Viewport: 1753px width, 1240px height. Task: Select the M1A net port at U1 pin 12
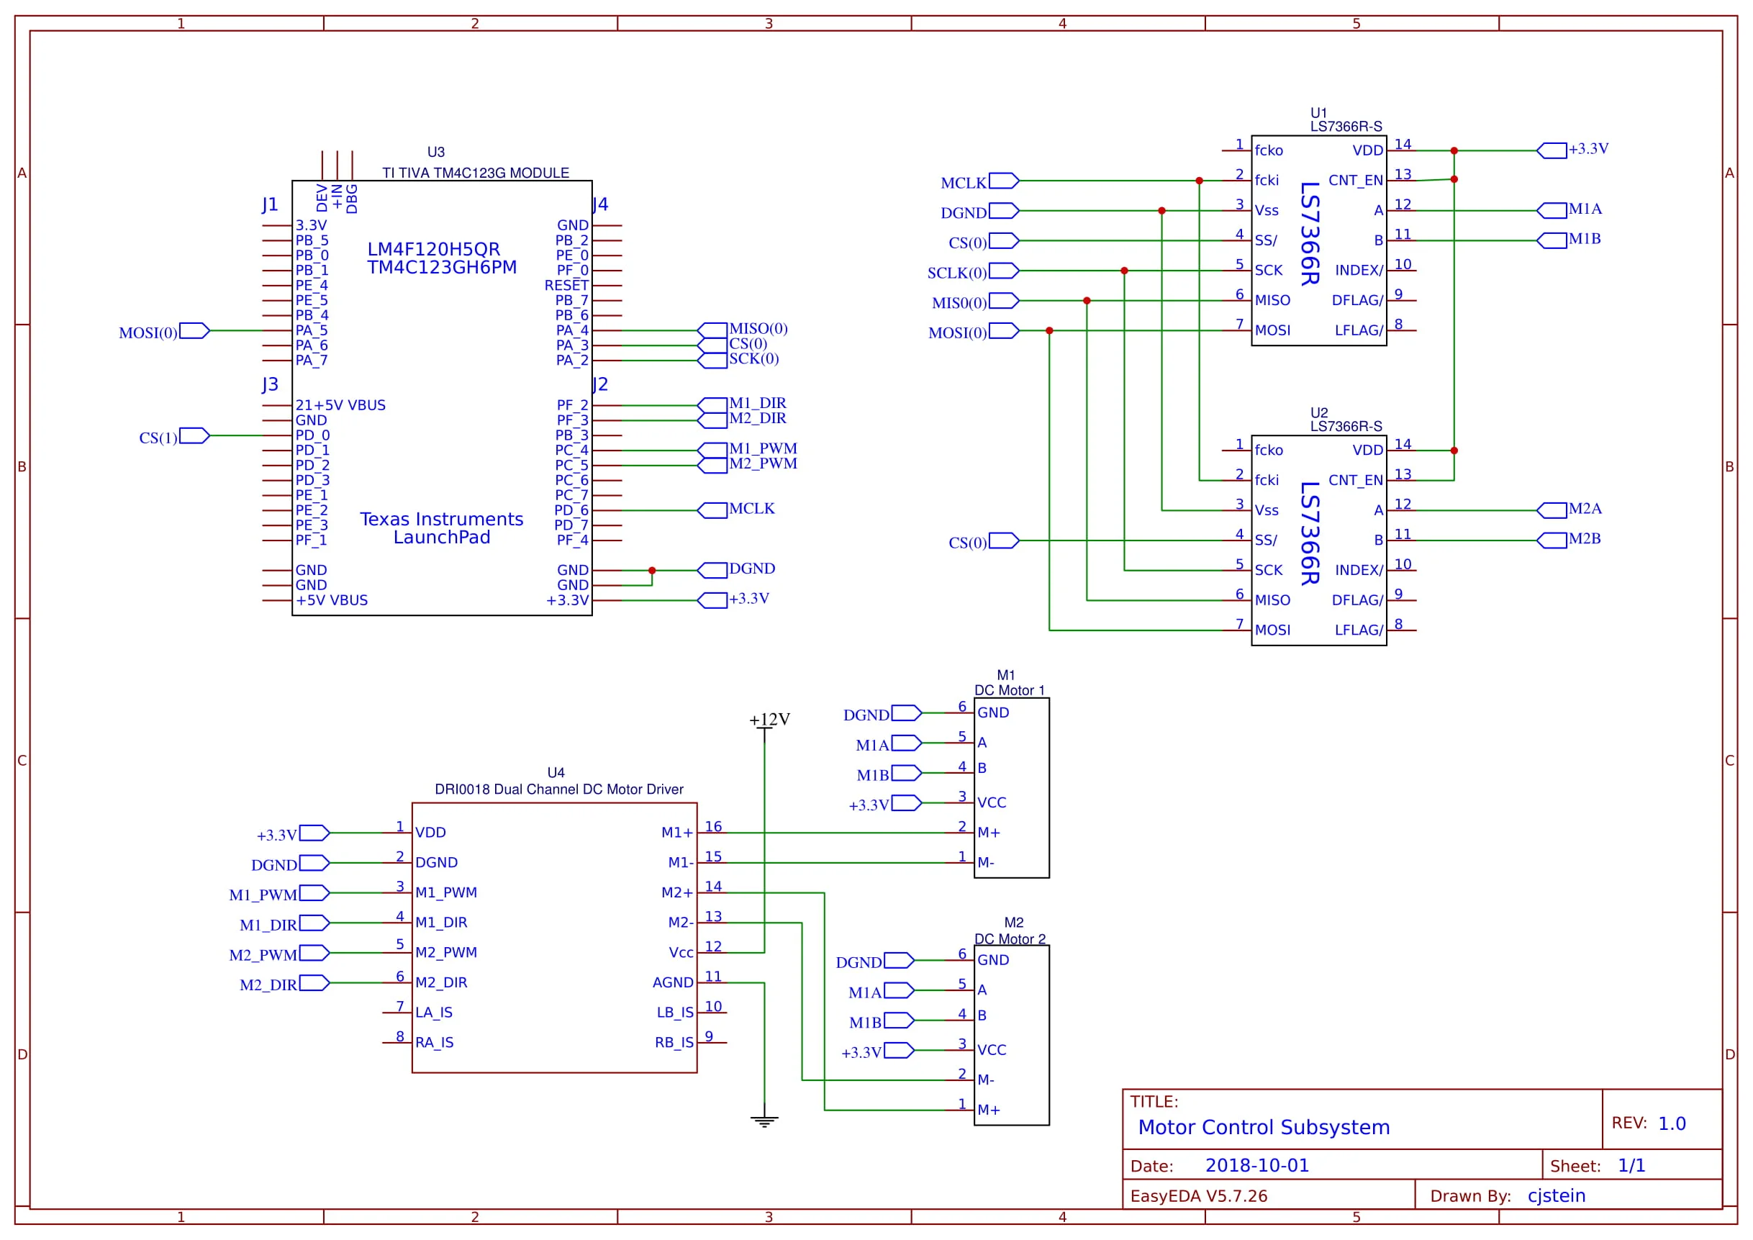[x=1569, y=209]
